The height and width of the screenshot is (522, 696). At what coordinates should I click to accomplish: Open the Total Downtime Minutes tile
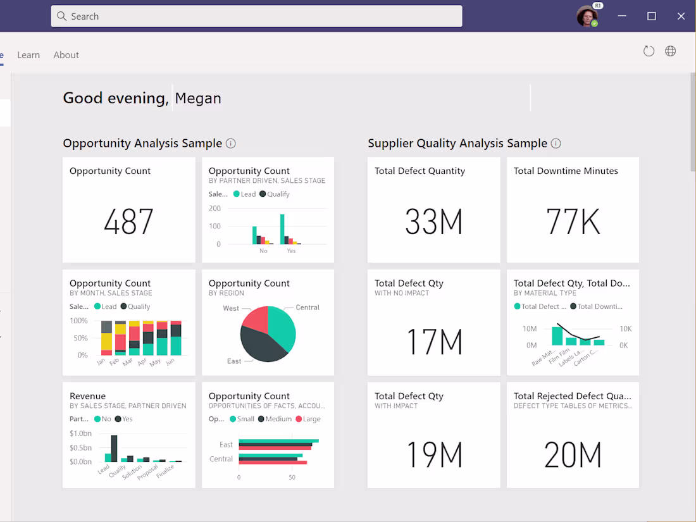573,209
